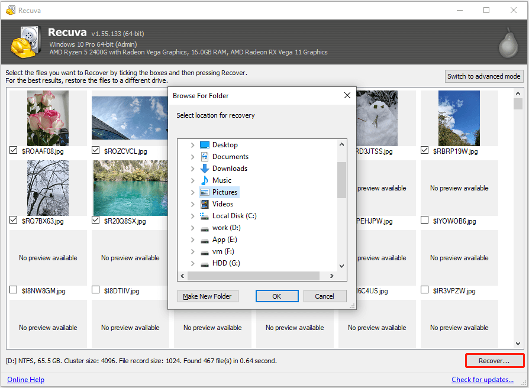This screenshot has height=388, width=529.
Task: Expand the Local Disk (C:) node
Action: coord(193,216)
